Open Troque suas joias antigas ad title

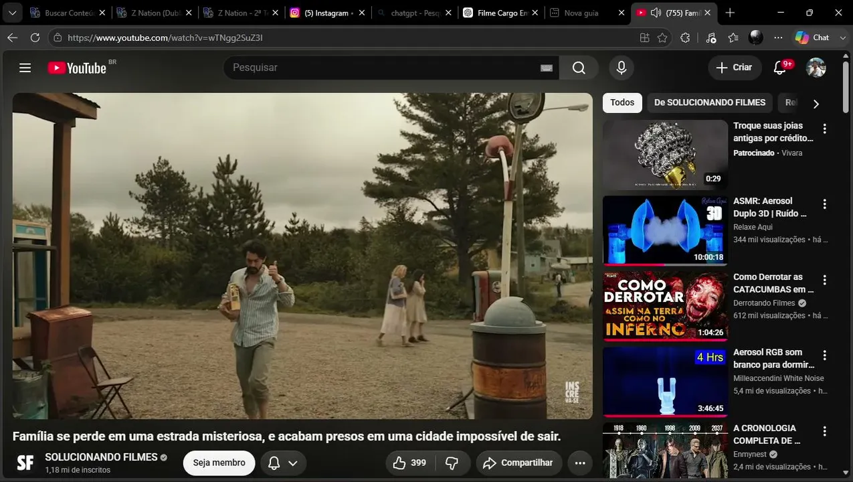point(773,132)
